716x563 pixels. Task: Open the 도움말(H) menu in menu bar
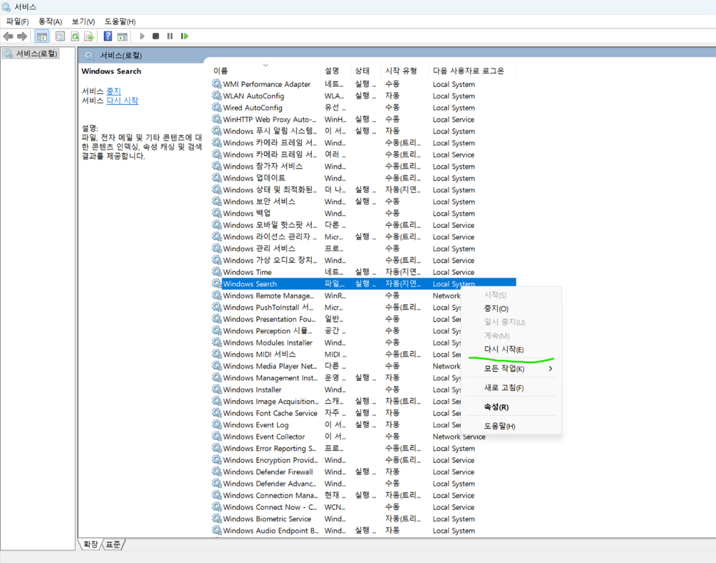click(120, 22)
